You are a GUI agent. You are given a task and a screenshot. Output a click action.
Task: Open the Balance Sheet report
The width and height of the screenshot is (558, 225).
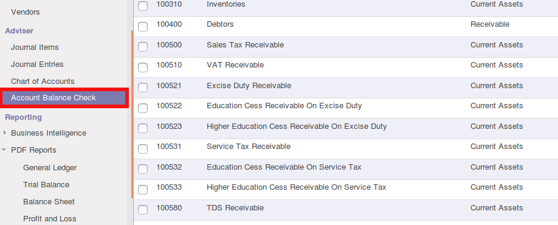click(49, 201)
